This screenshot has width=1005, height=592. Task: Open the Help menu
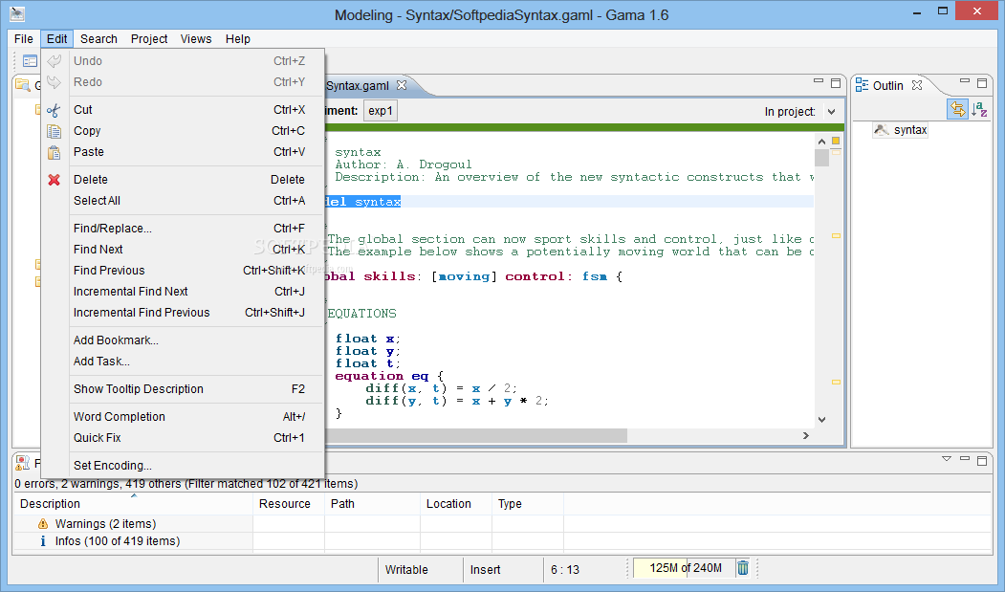(x=238, y=39)
